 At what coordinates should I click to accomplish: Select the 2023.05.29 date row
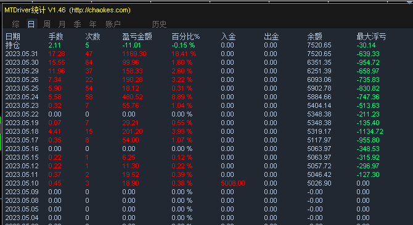pos(22,71)
